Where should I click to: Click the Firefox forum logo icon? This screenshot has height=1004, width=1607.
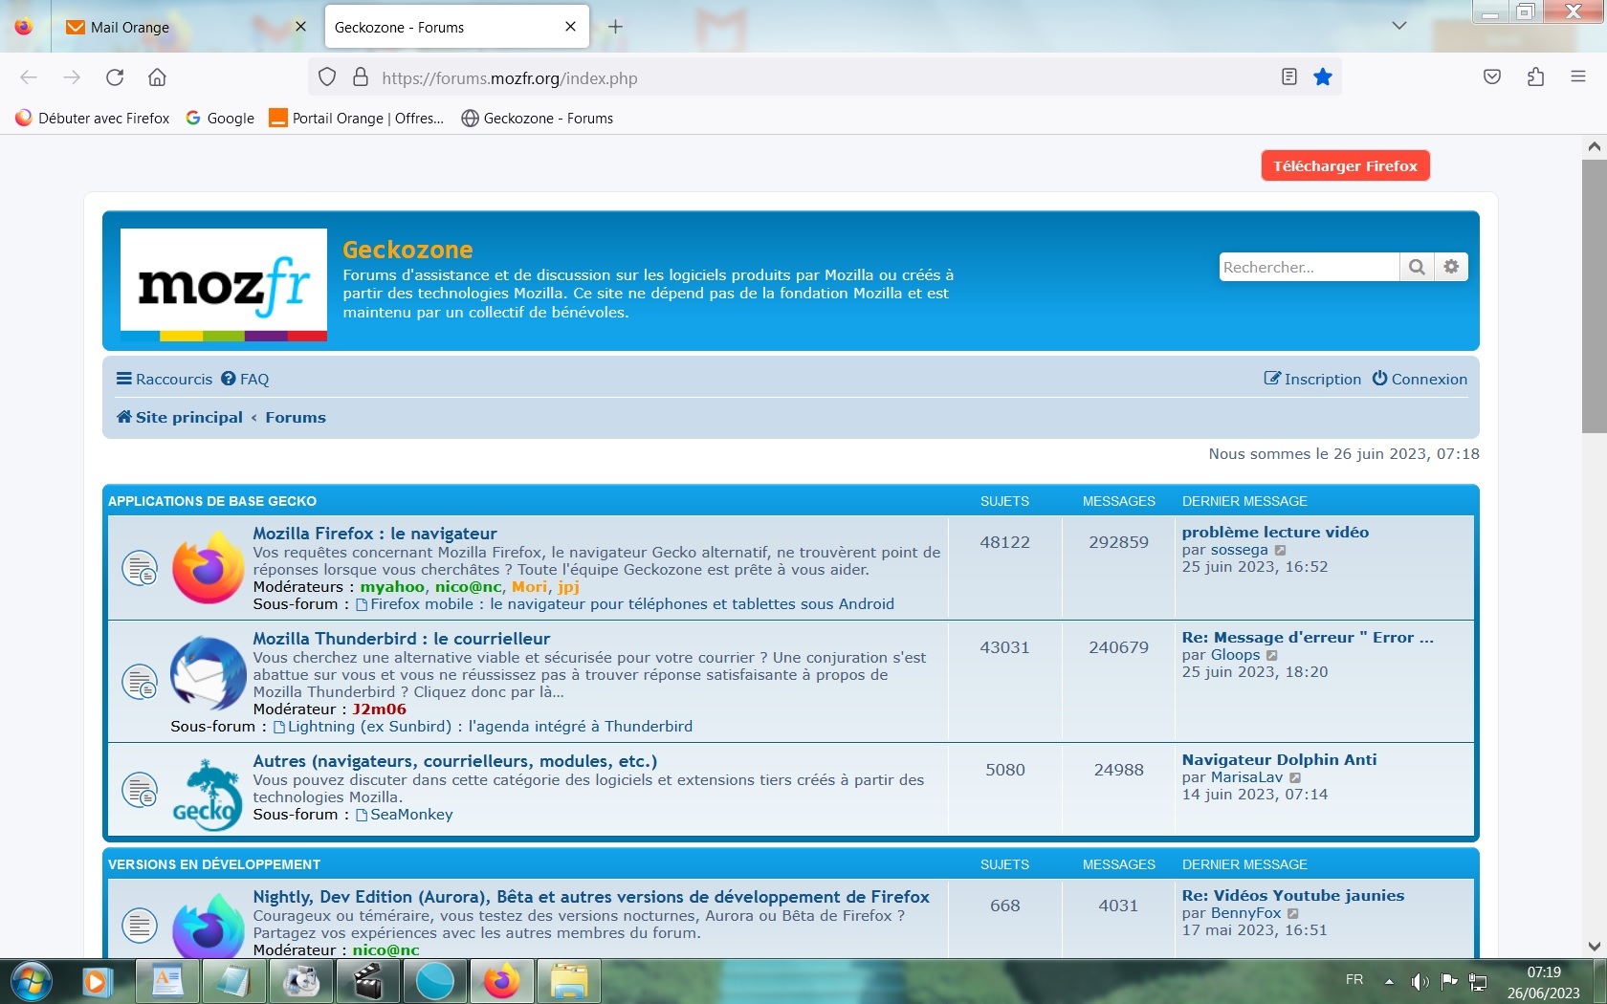click(x=209, y=568)
